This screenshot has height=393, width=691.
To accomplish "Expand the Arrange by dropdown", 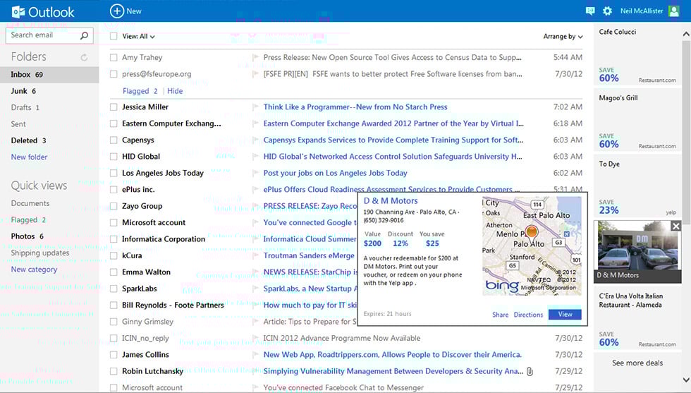I will [x=563, y=36].
